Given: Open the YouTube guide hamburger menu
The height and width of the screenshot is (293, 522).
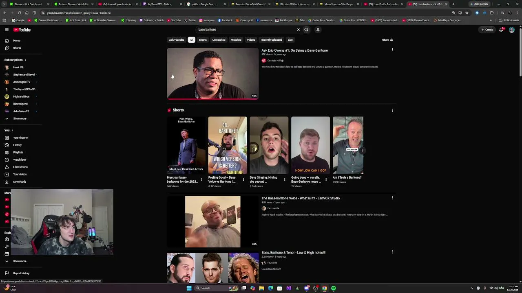Looking at the screenshot, I should (7, 30).
